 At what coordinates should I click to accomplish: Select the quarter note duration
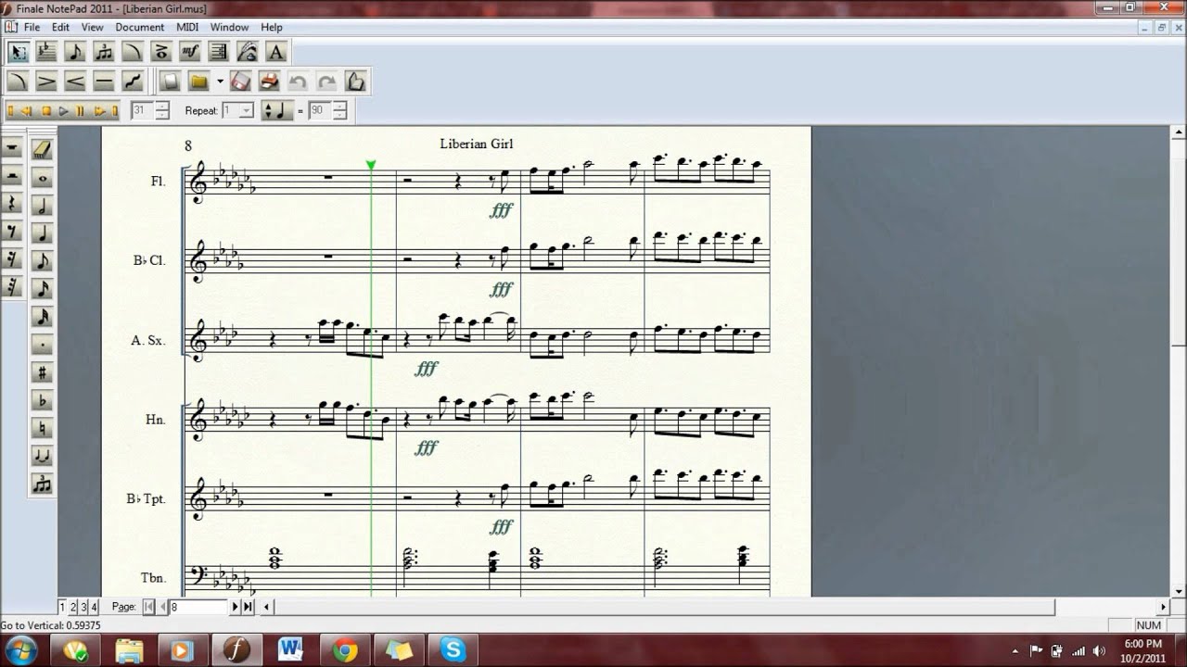pos(42,233)
